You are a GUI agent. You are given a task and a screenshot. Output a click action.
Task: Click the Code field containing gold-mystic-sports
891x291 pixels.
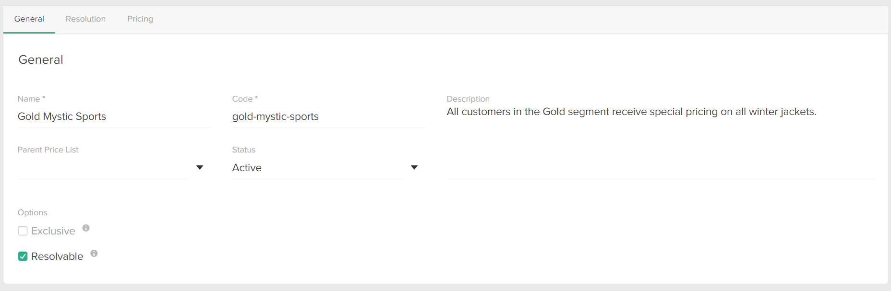328,116
